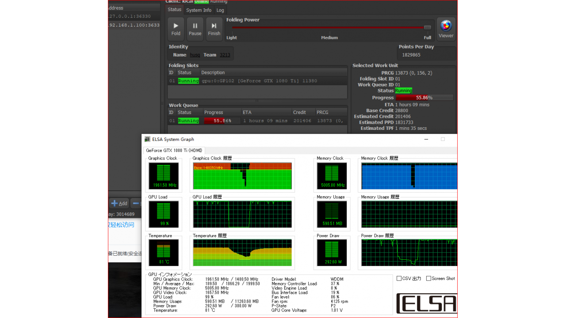Click the Temperature history graph
This screenshot has height=318, width=566.
click(242, 253)
